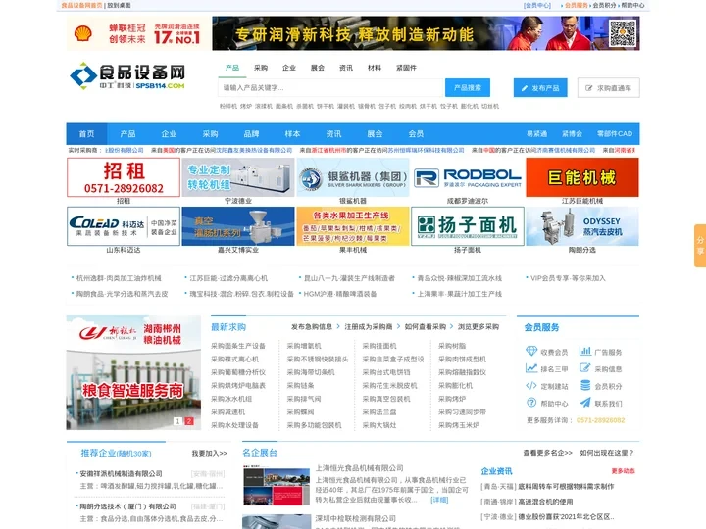Click the 食品设备网 site logo

127,76
